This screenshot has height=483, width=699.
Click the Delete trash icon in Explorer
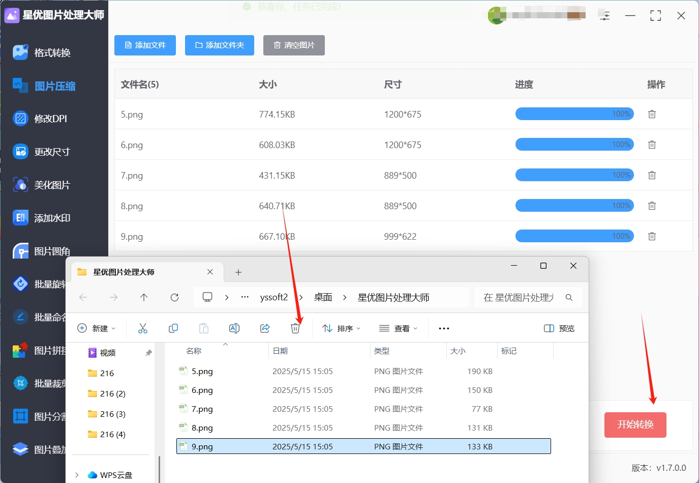point(295,328)
